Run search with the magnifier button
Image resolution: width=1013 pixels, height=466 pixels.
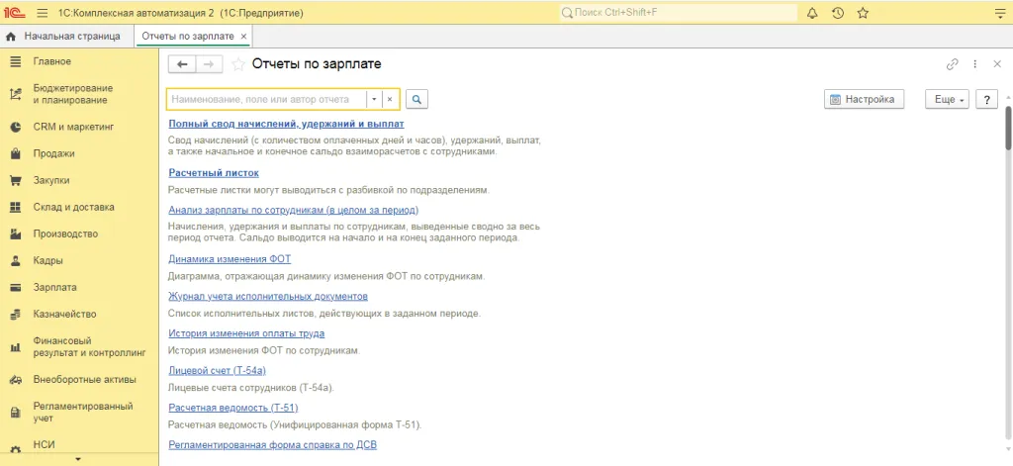[x=416, y=100]
